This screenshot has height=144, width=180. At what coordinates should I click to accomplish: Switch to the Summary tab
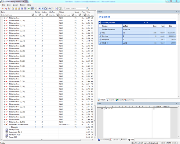click(129, 100)
